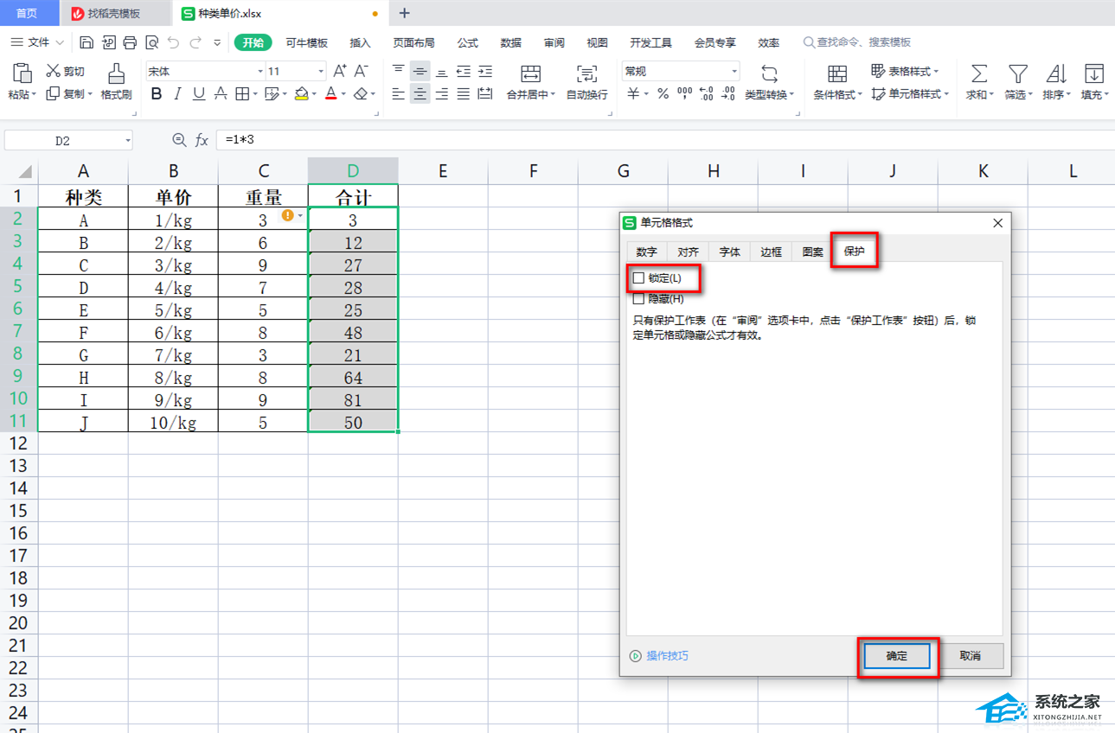
Task: Click the percent style icon
Action: [663, 94]
